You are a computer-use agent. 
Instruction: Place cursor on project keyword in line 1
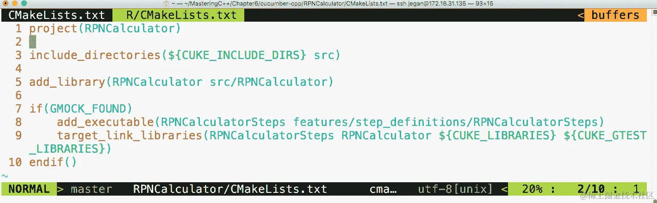(53, 29)
